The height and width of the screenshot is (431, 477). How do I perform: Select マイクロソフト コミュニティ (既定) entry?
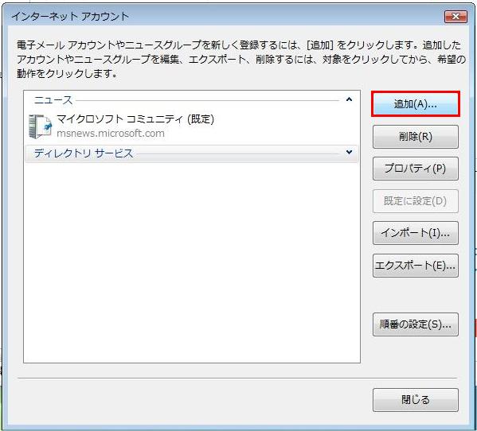click(135, 118)
